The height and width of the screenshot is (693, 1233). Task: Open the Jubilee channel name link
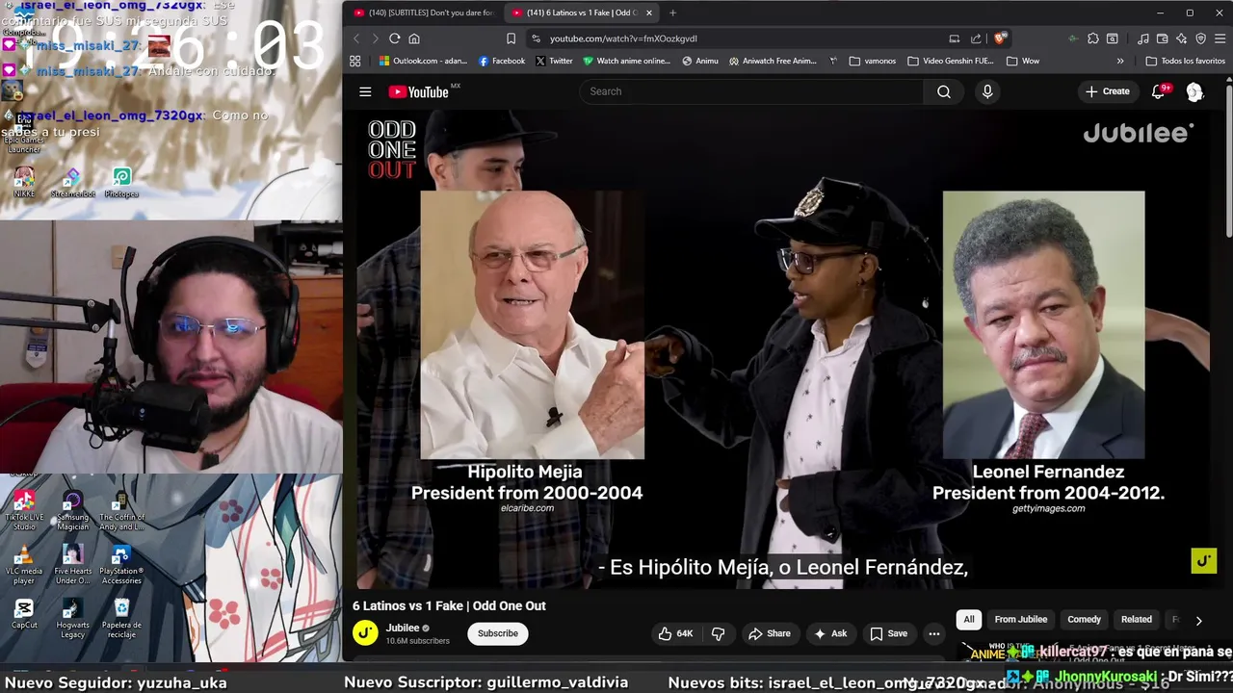403,628
